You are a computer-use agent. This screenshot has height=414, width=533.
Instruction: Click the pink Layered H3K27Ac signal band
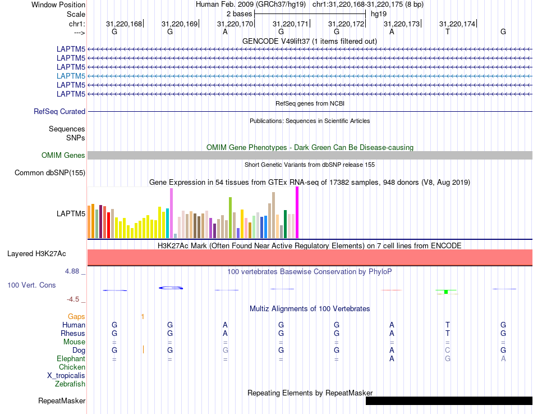coord(310,257)
